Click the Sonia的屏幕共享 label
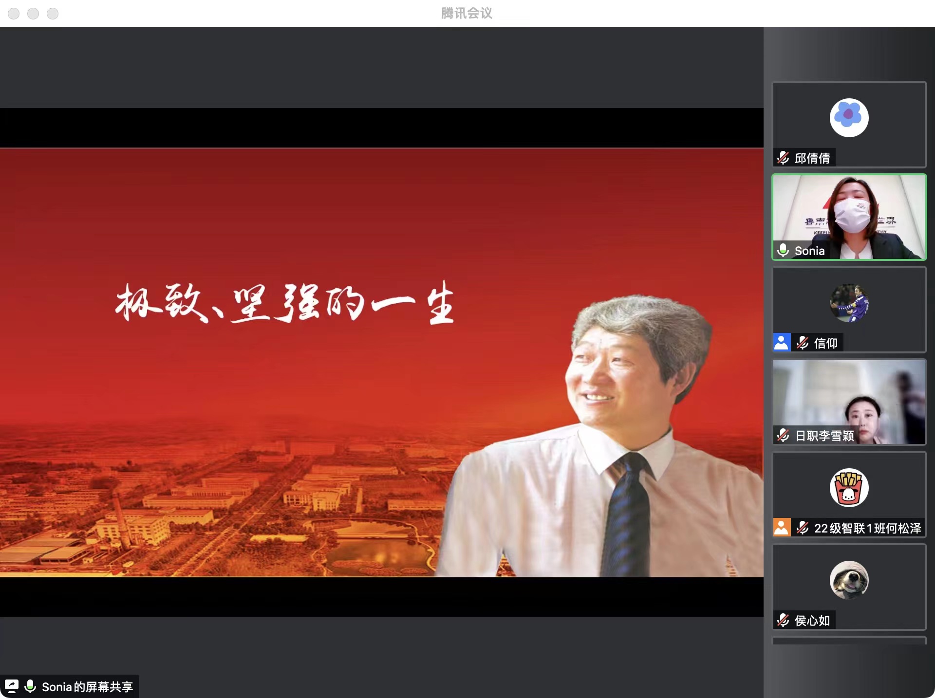The image size is (935, 698). (x=87, y=687)
